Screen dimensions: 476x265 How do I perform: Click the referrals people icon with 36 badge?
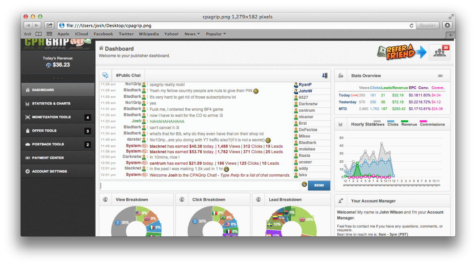439,53
